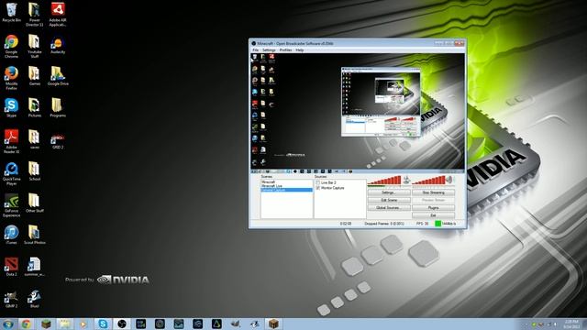Open the Profiles menu in OBS

(285, 49)
